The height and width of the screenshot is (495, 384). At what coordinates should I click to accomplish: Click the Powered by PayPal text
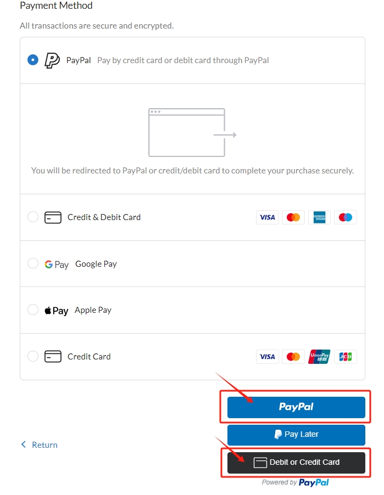(295, 482)
